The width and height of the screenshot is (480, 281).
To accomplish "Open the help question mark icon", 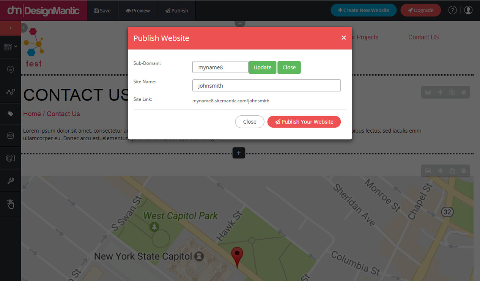I will [x=452, y=10].
